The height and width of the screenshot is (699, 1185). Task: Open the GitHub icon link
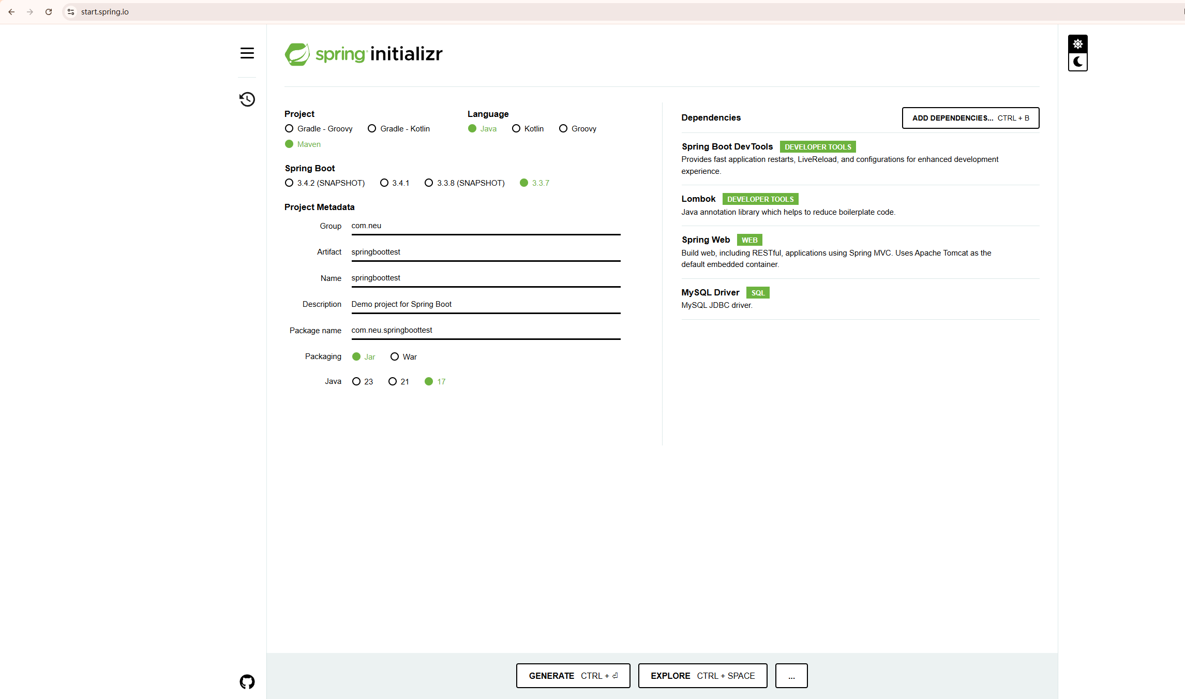(x=247, y=681)
